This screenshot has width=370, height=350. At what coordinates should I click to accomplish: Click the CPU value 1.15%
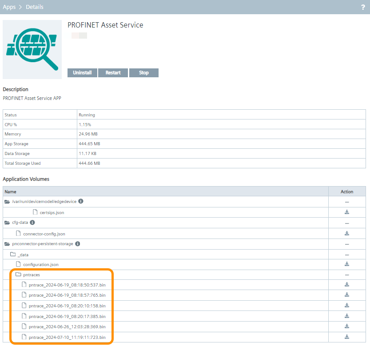click(85, 125)
